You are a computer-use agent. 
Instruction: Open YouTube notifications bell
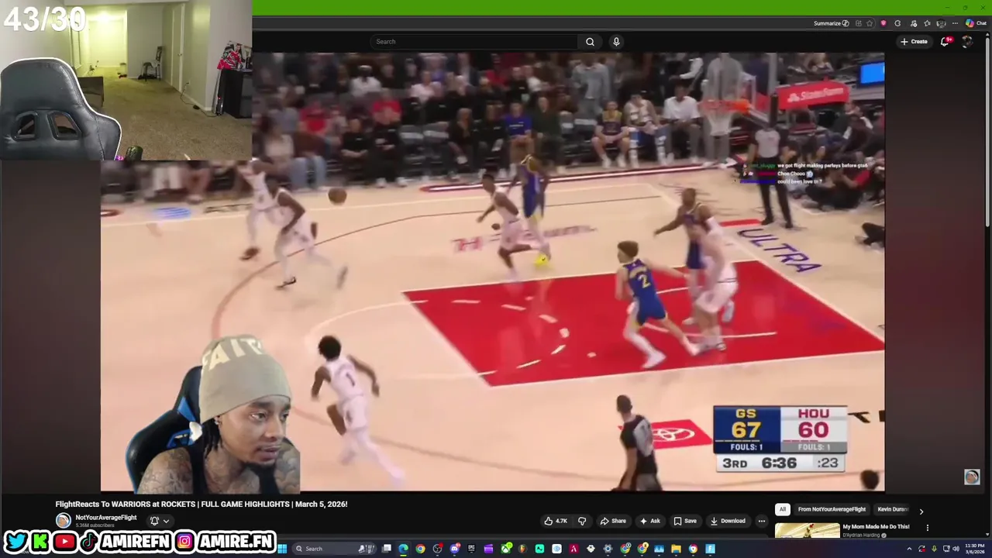(x=945, y=42)
